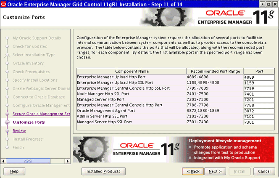Go back with the Back button
Image resolution: width=279 pixels, height=178 pixels.
[193, 171]
